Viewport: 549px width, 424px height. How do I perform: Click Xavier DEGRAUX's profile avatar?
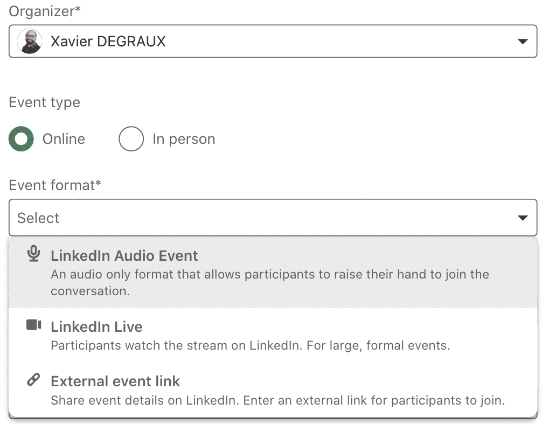click(x=29, y=41)
